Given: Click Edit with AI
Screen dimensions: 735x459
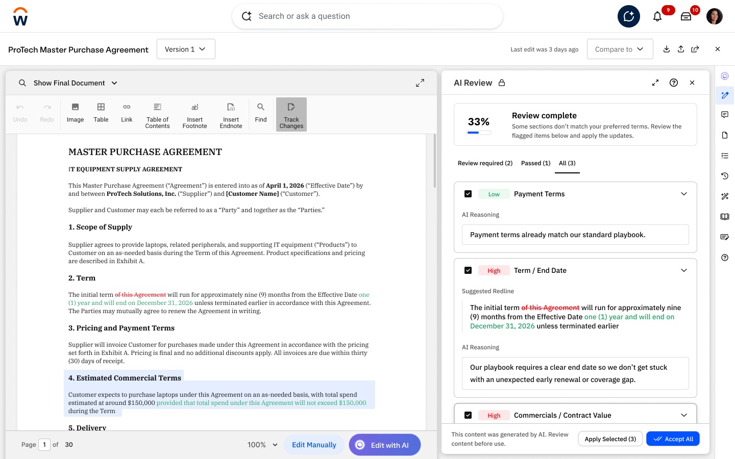Looking at the screenshot, I should tap(384, 444).
